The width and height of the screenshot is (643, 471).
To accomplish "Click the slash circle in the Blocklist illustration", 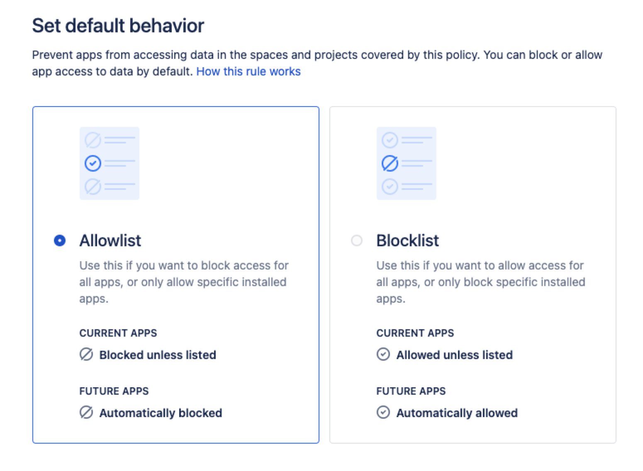I will [389, 163].
